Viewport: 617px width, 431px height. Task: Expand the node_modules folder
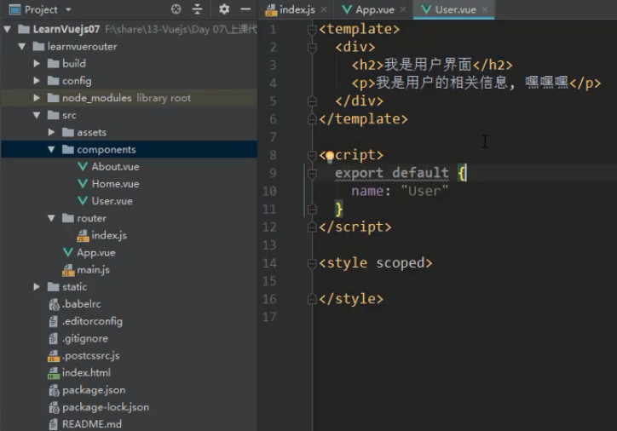coord(37,97)
